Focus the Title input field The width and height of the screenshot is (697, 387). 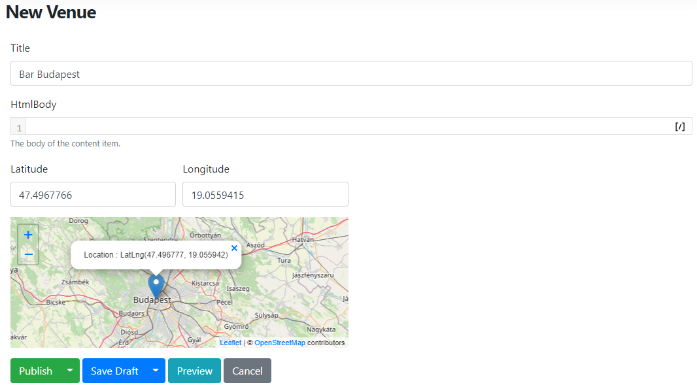click(x=351, y=73)
